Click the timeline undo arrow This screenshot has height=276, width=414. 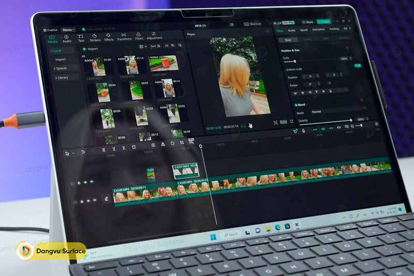tap(83, 152)
